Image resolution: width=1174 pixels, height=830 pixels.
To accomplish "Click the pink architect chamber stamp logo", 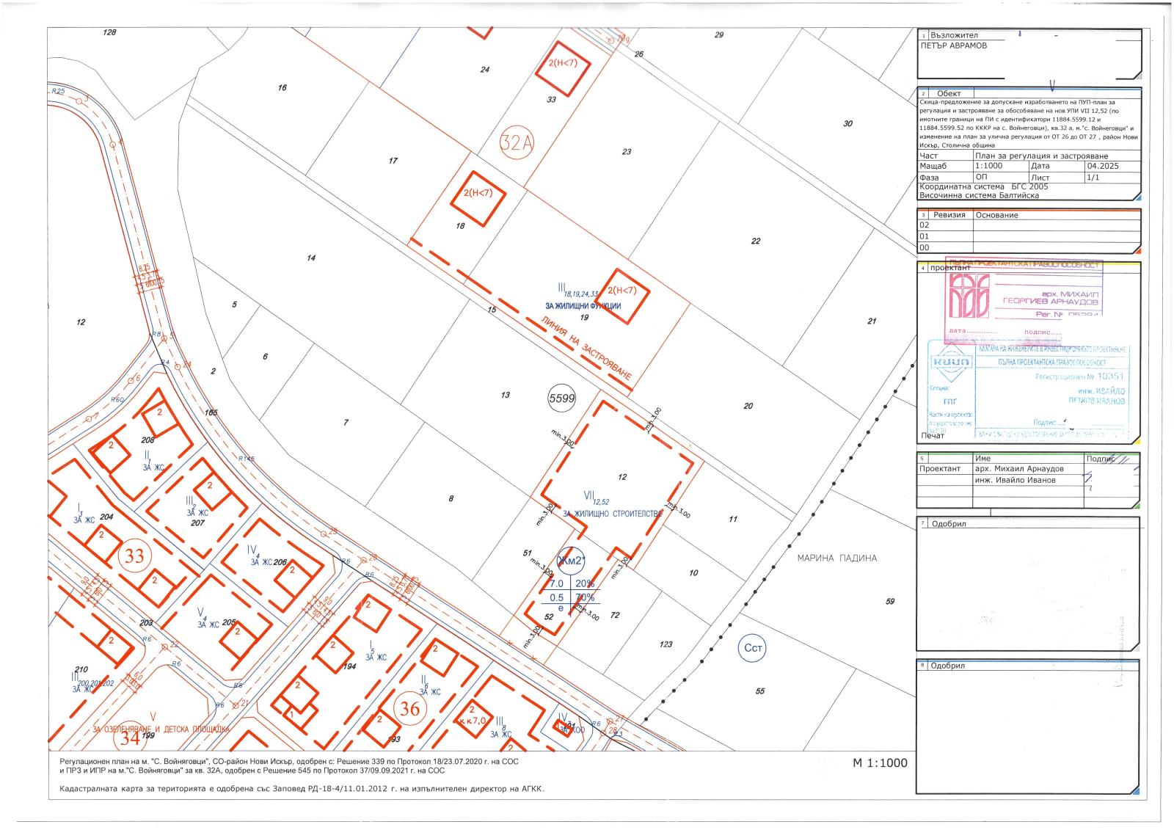I will (968, 296).
